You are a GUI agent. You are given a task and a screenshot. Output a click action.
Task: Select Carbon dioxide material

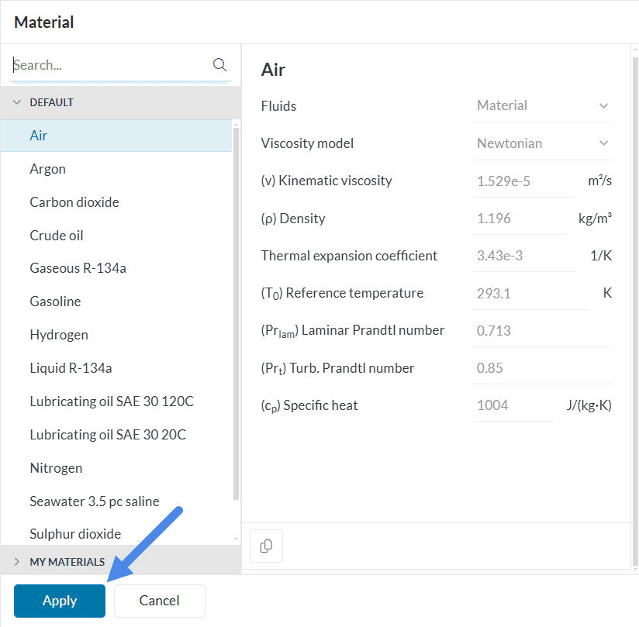pyautogui.click(x=74, y=202)
